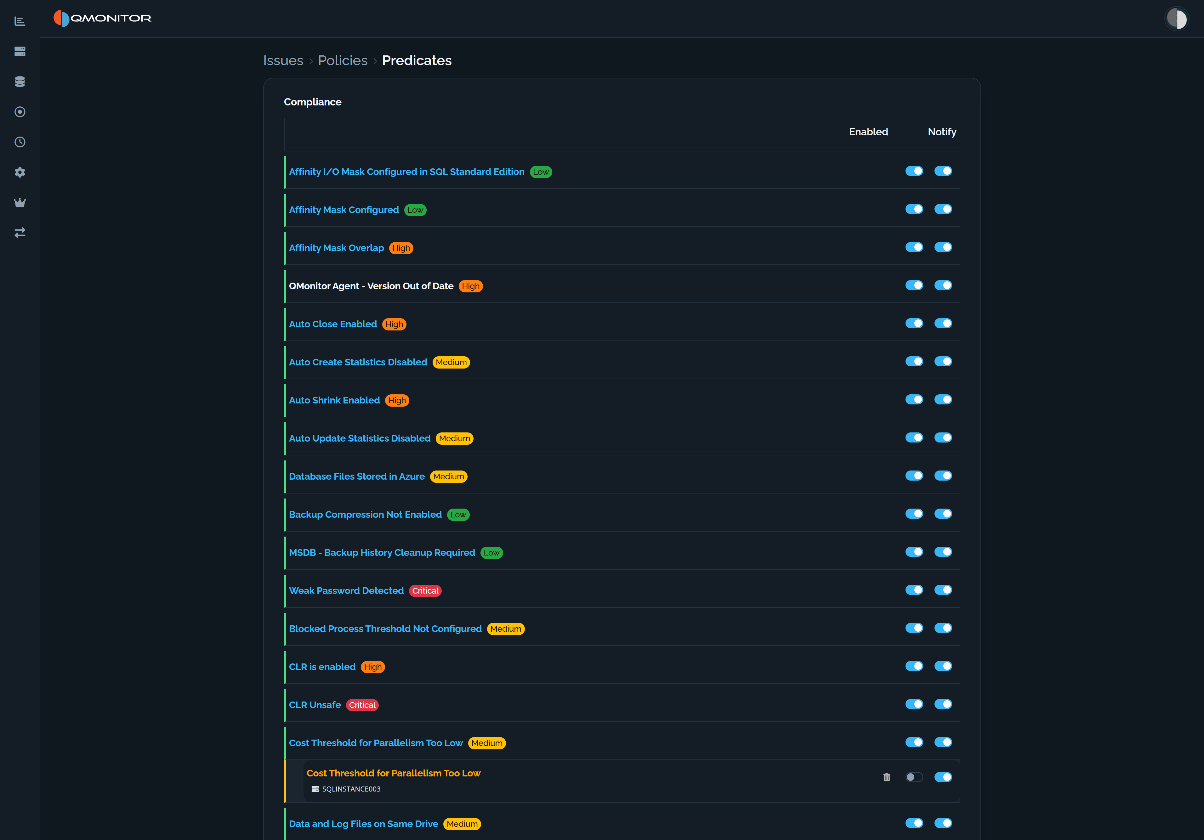Toggle Notify for Auto Close Enabled
The image size is (1204, 840).
(x=943, y=323)
